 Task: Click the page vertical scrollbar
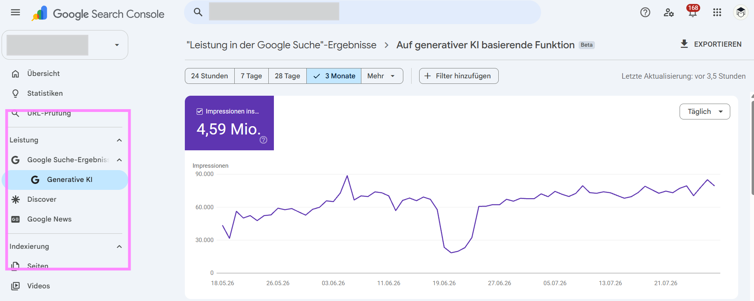(752, 148)
